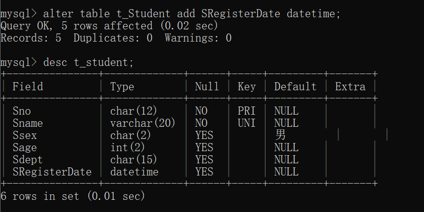Select the Default column header
424x212 pixels.
click(295, 87)
